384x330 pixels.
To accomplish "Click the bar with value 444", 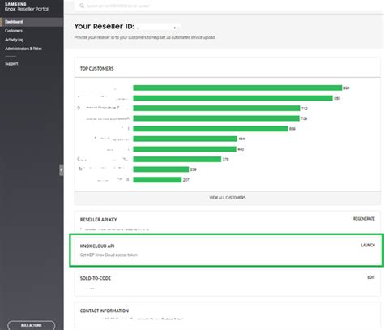I will 186,139.
